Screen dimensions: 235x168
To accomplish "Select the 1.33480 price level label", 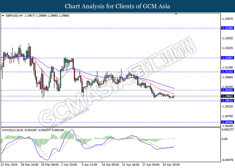I will [x=227, y=28].
